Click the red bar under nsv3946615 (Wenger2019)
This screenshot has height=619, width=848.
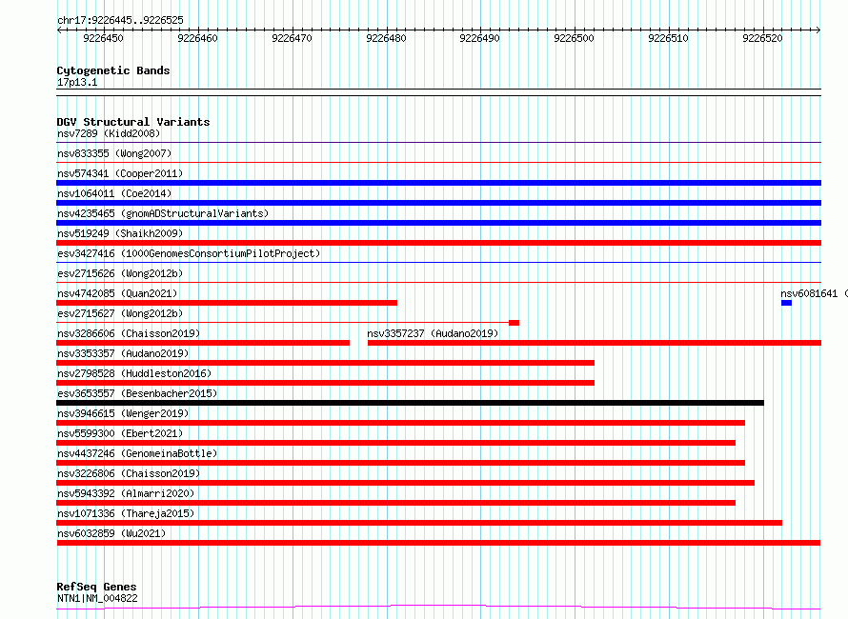click(x=401, y=423)
